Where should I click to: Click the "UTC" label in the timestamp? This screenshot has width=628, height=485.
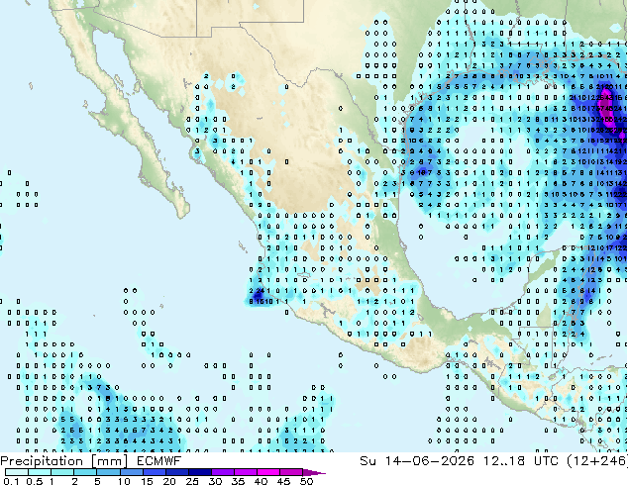(546, 461)
